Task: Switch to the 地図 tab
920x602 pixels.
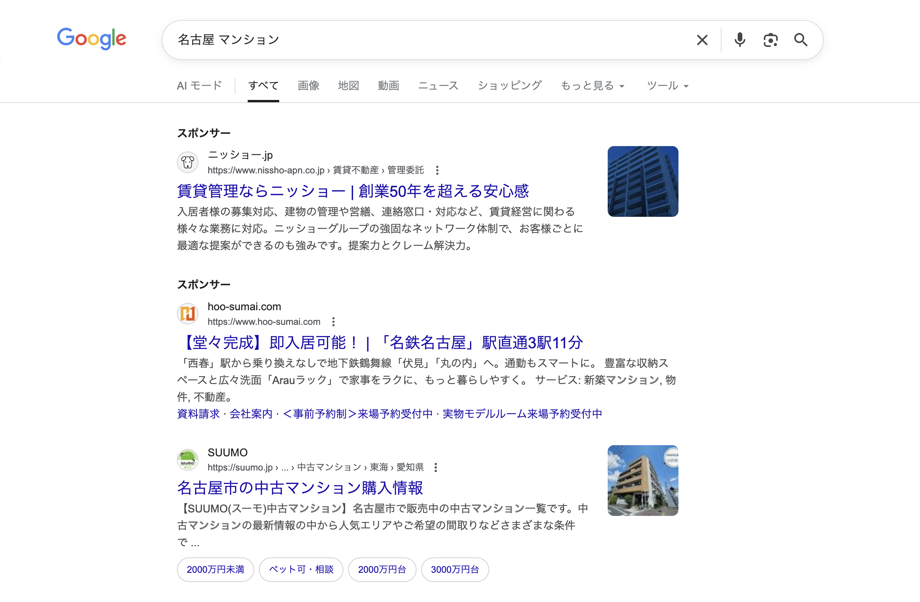Action: click(x=348, y=85)
